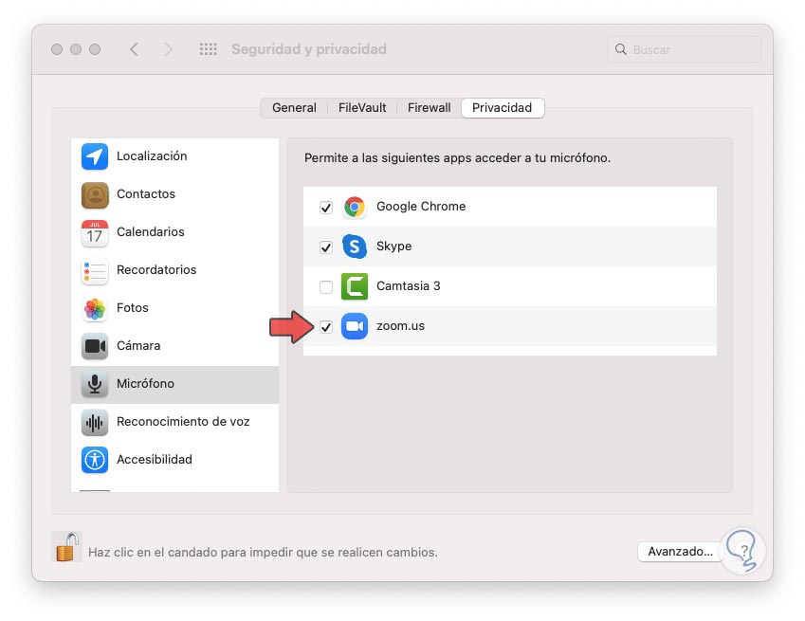Toggle the zoom.us microphone checkbox
Viewport: 805px width, 621px height.
[x=326, y=327]
